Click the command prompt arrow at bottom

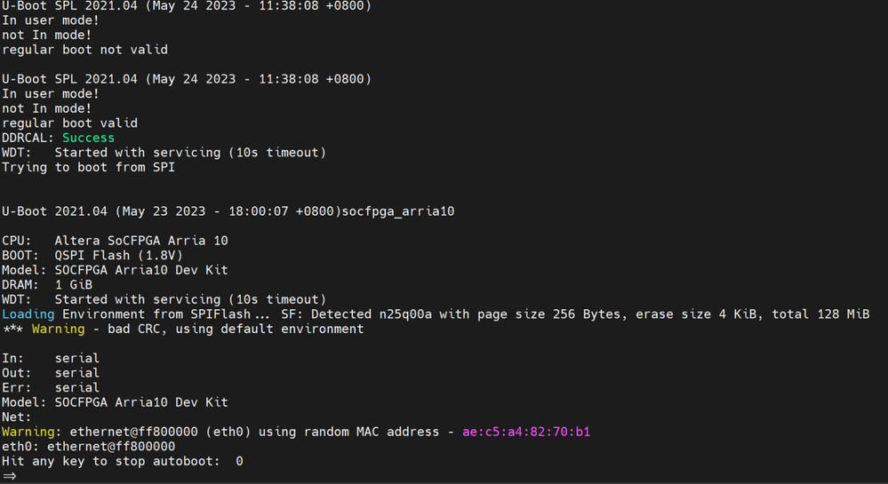point(10,476)
